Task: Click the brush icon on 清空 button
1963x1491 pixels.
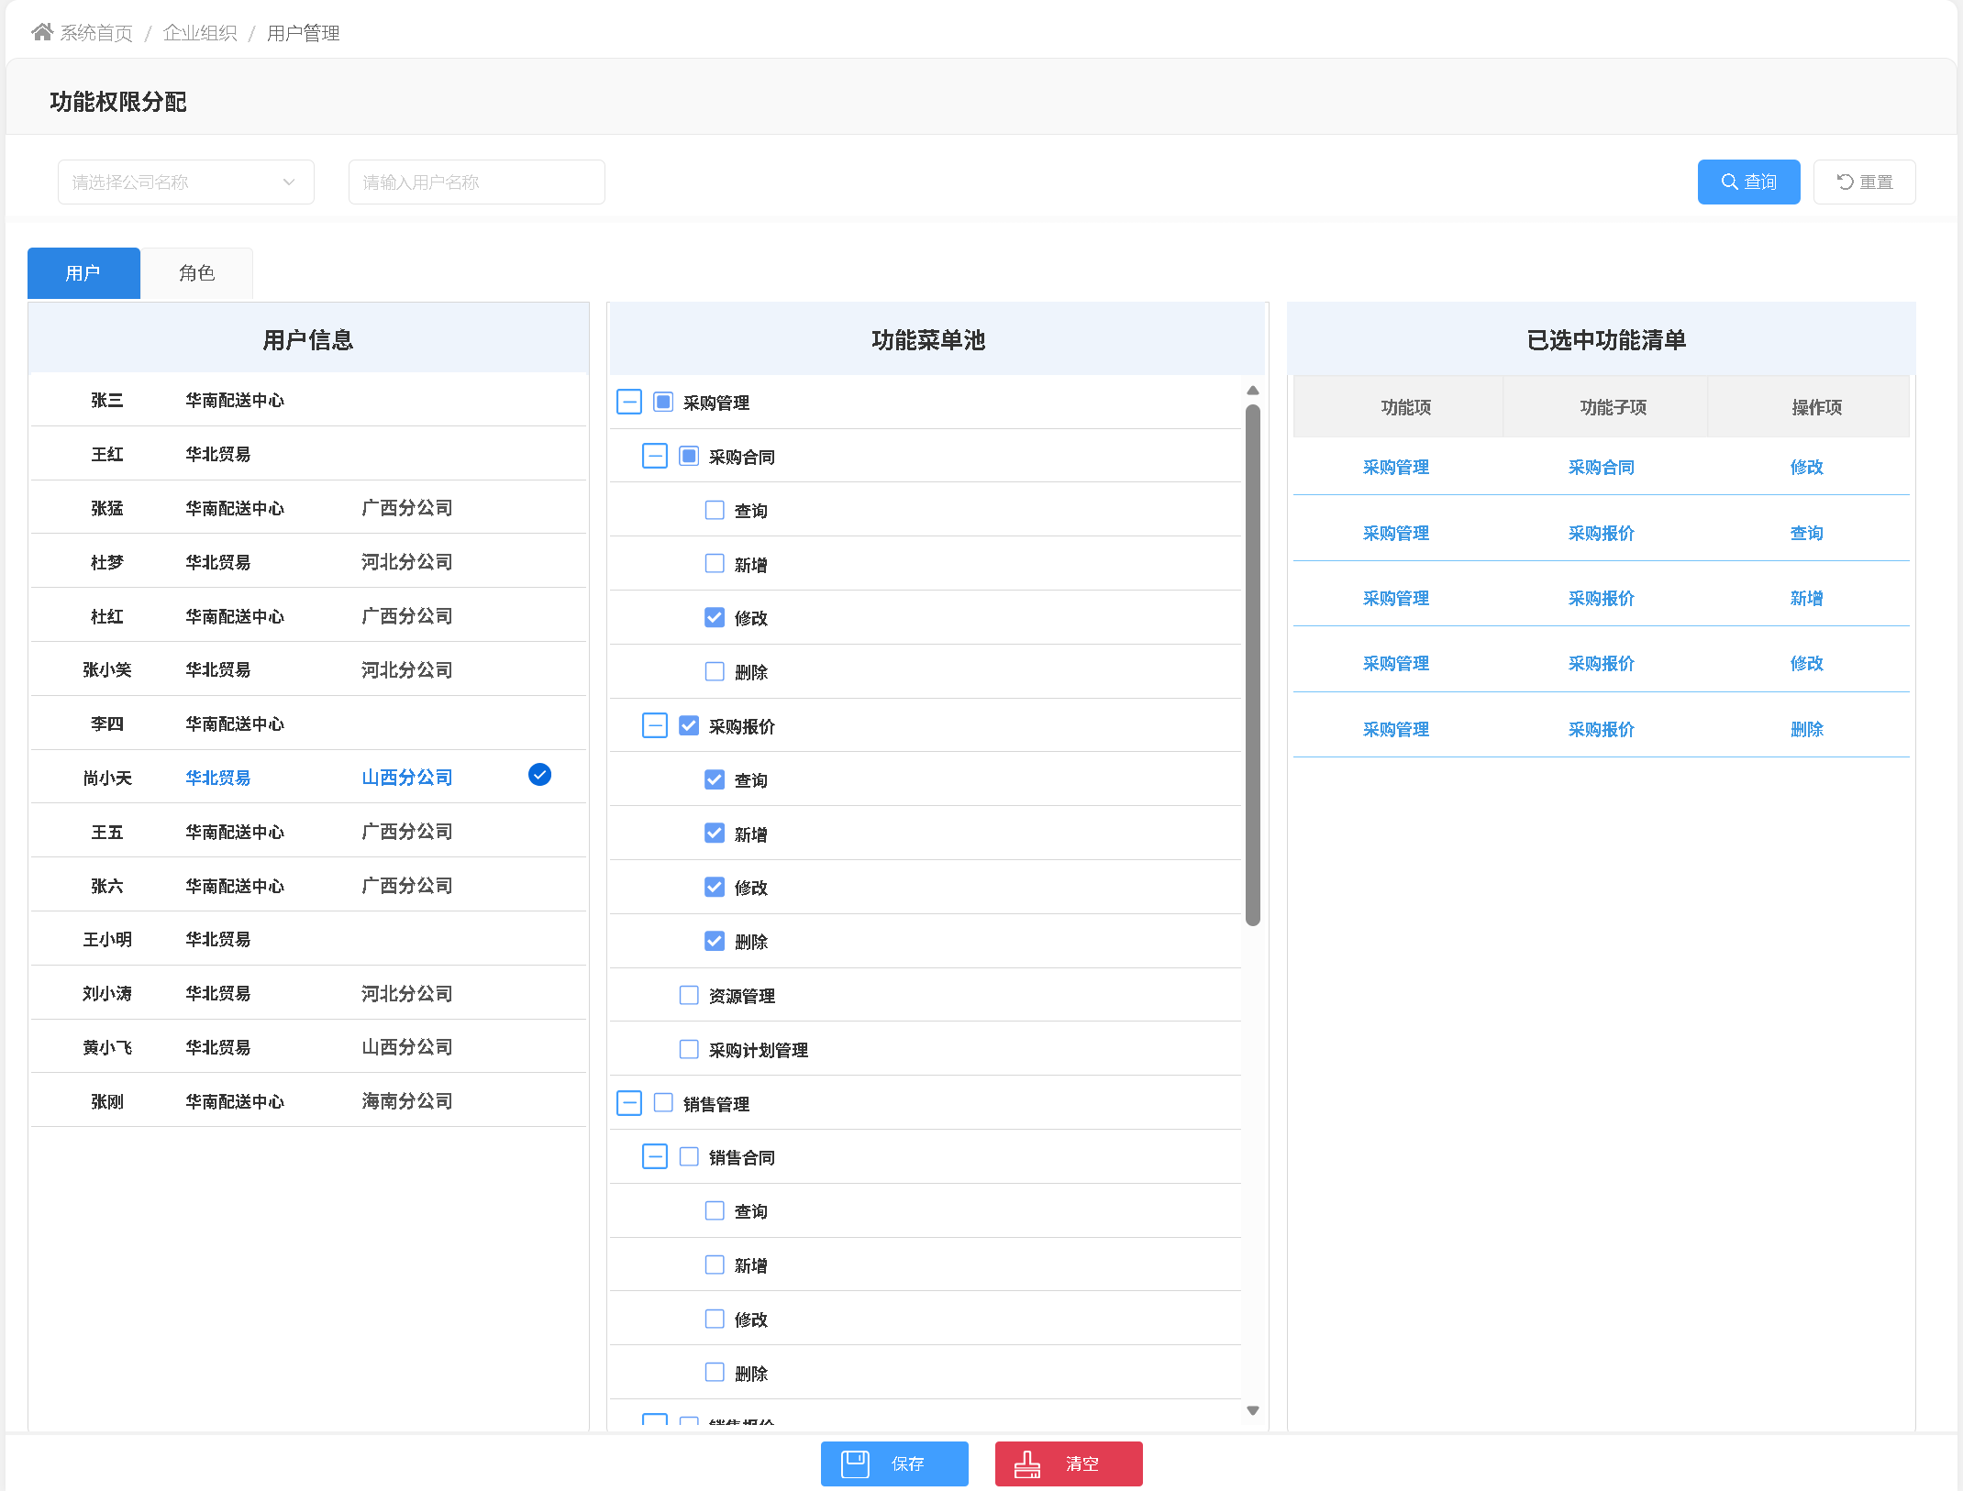Action: (x=1027, y=1464)
